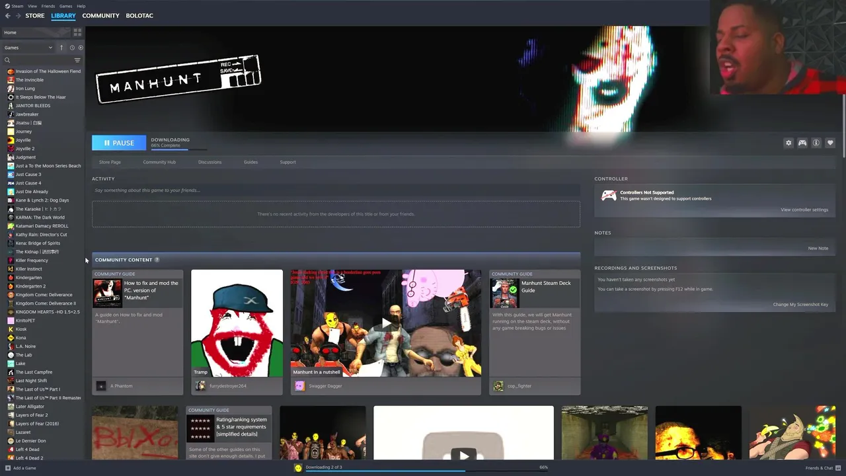Image resolution: width=846 pixels, height=476 pixels.
Task: Select The Invincible in game list
Action: pyautogui.click(x=29, y=80)
